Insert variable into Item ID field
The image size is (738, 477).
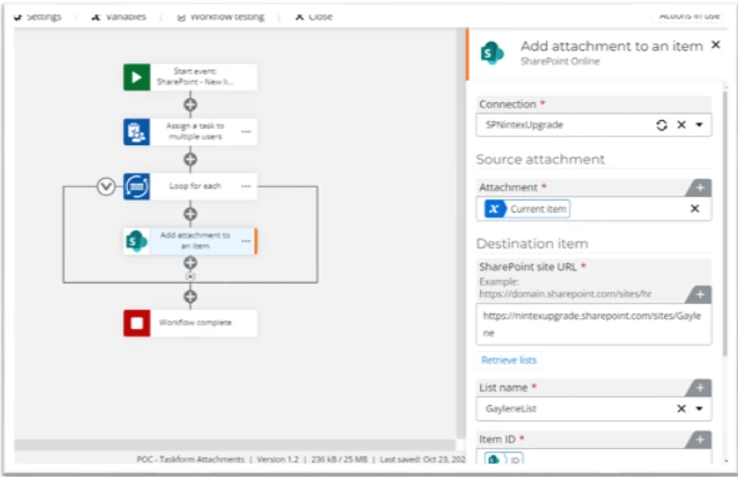coord(700,439)
